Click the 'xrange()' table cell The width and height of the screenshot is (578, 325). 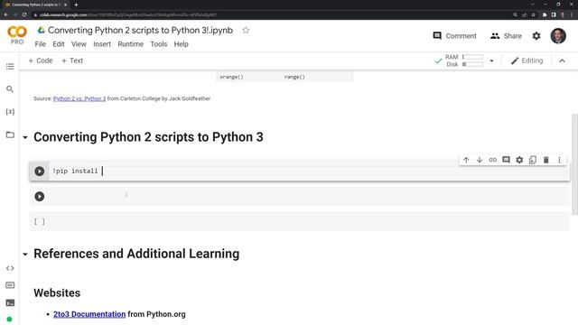231,77
